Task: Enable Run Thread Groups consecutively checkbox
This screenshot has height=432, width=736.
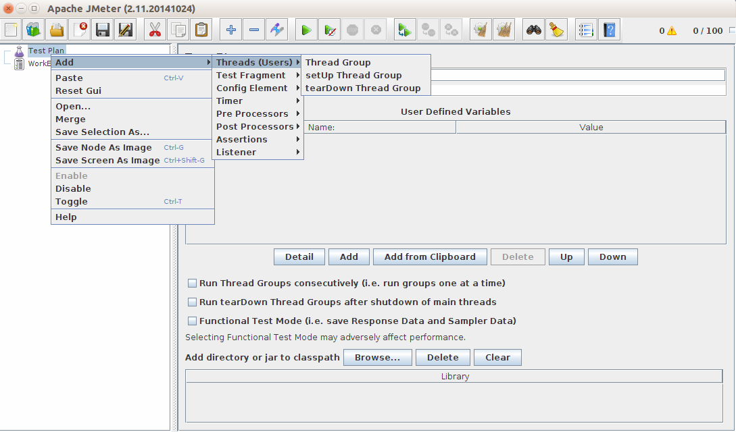Action: 192,283
